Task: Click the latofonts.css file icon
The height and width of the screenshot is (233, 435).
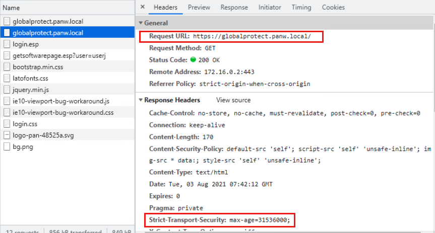Action: [7, 78]
